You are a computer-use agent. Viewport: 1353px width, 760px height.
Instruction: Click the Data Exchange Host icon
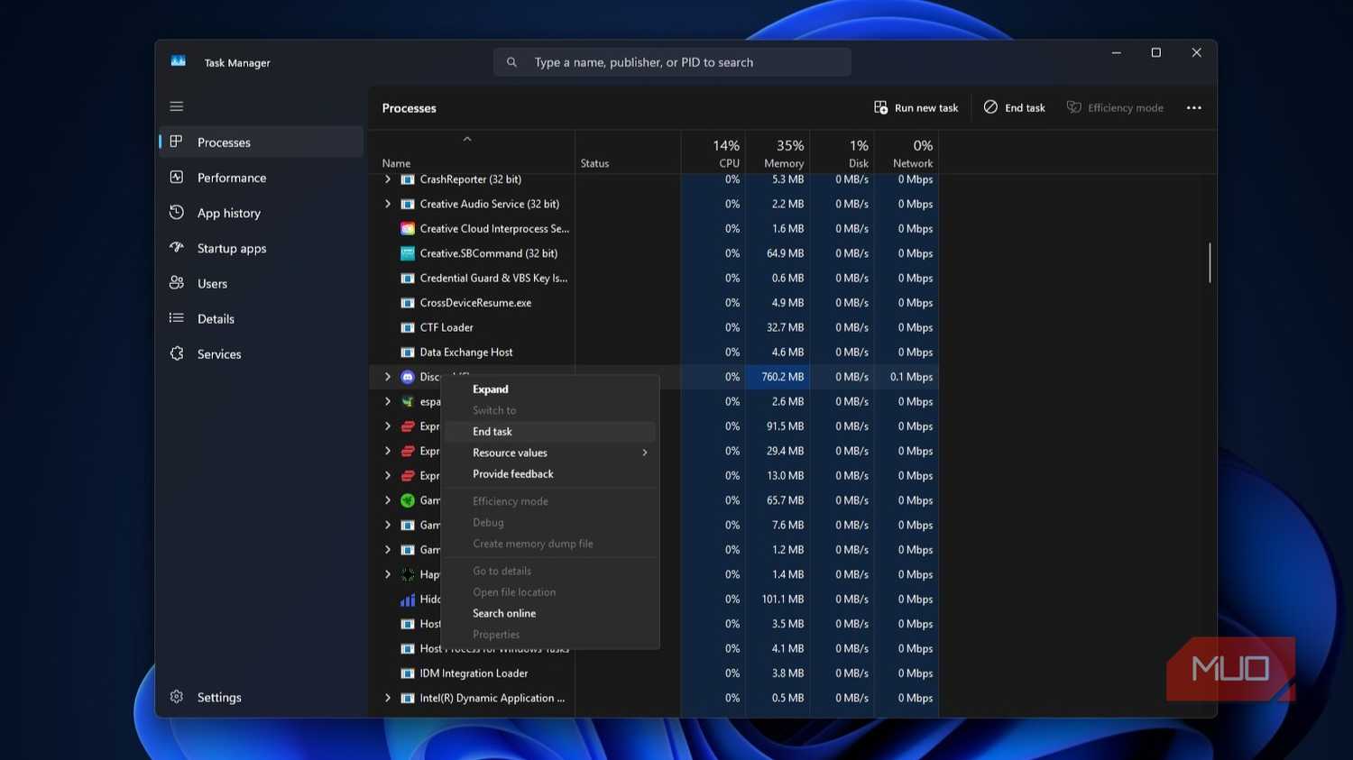coord(408,353)
